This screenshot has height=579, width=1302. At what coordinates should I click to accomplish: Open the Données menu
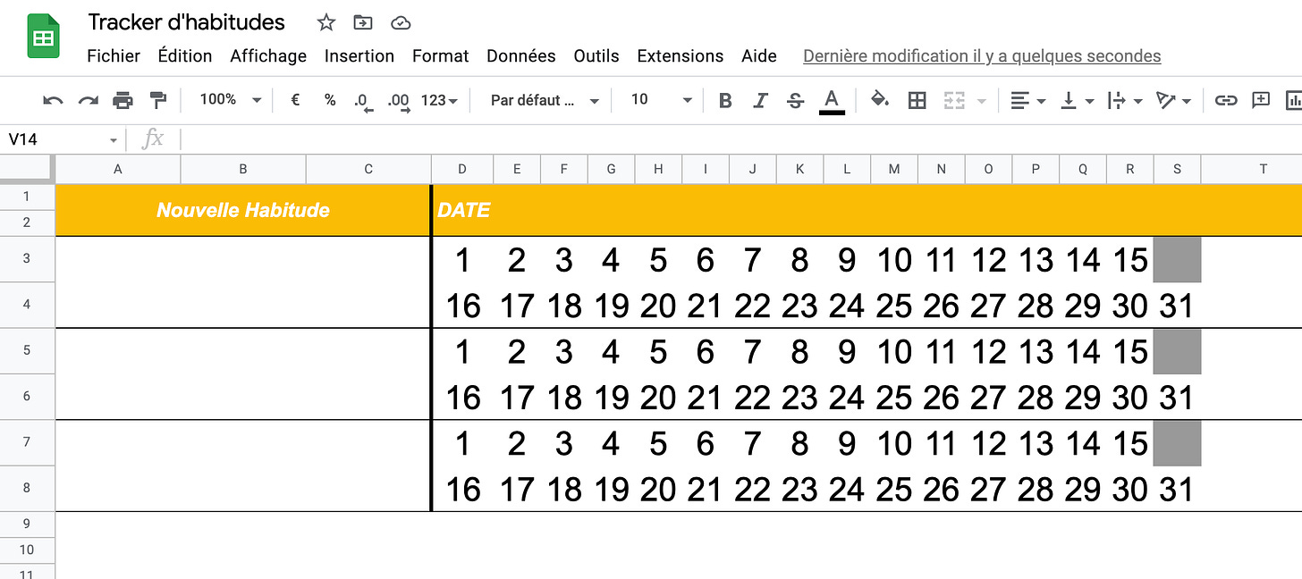click(x=521, y=55)
